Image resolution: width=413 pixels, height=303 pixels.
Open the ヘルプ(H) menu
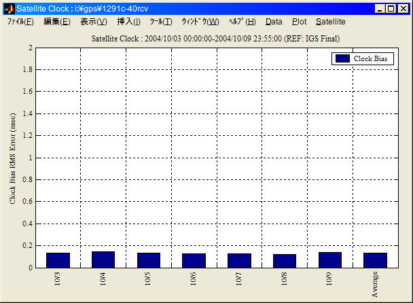point(242,22)
